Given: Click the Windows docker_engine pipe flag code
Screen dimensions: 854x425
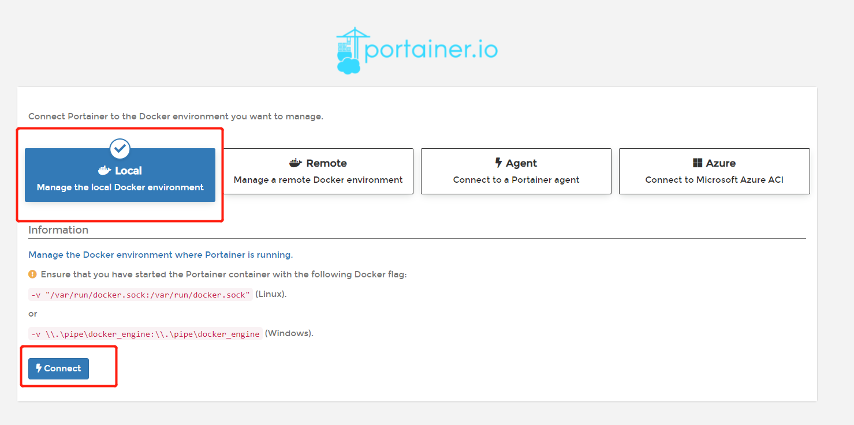Looking at the screenshot, I should point(146,334).
